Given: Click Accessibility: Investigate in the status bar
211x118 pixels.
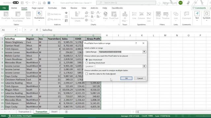Looking at the screenshot, I should (x=20, y=116).
